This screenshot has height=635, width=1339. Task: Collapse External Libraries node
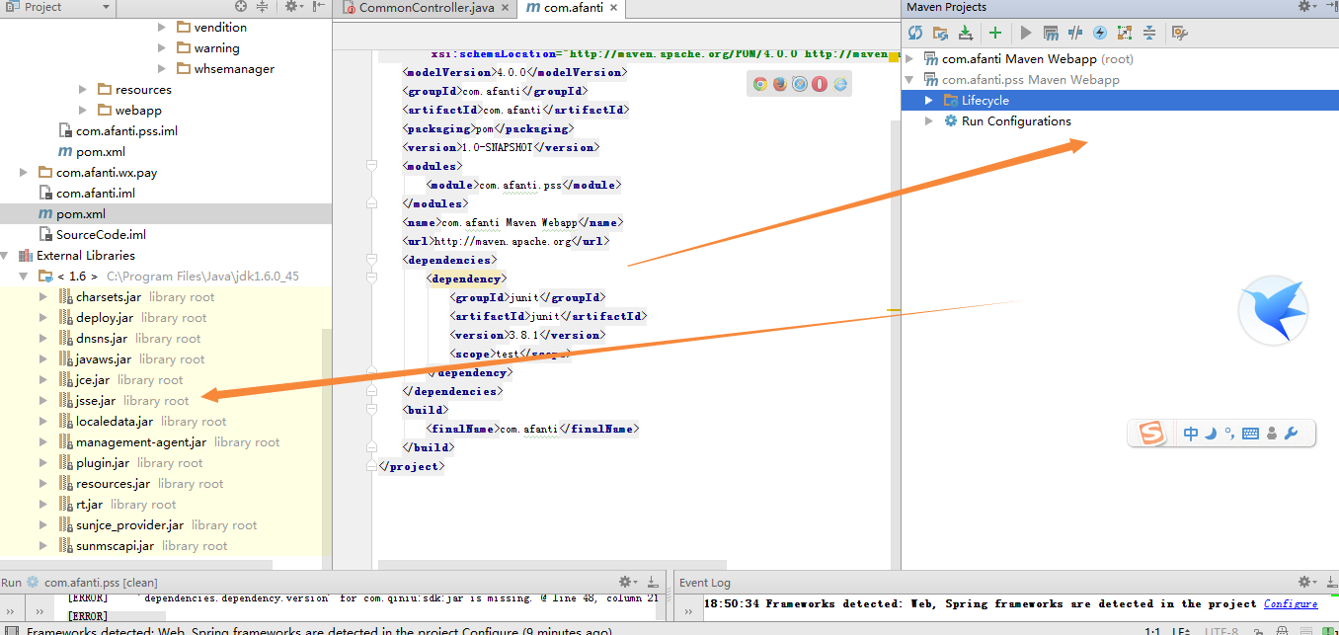(5, 256)
